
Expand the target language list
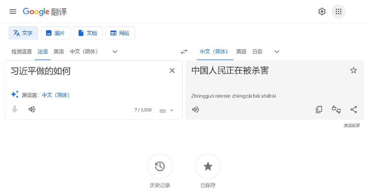pos(277,51)
